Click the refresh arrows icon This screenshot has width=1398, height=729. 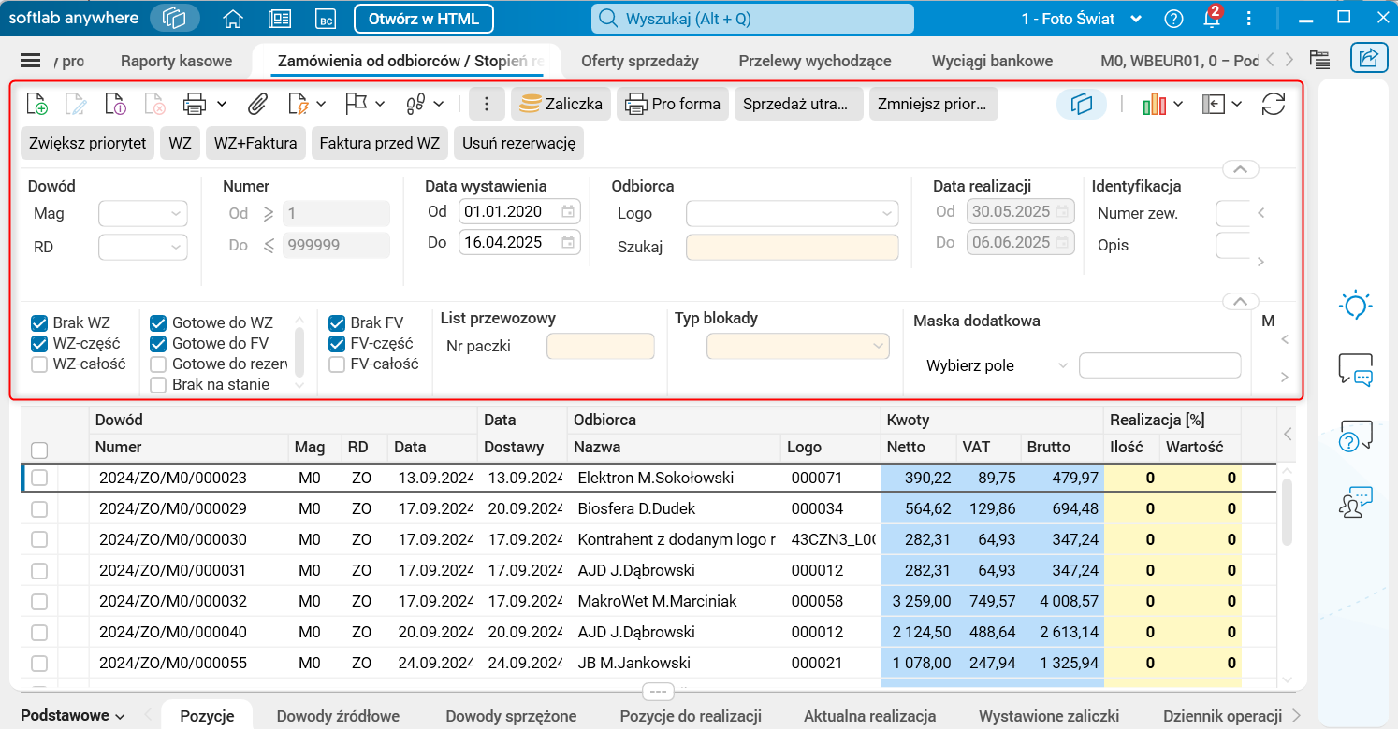coord(1273,104)
